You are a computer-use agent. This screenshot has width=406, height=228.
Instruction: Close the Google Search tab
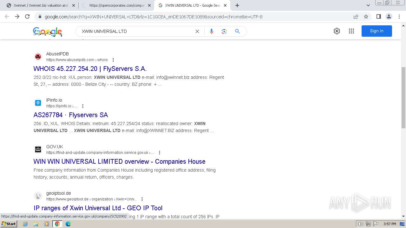pos(225,5)
